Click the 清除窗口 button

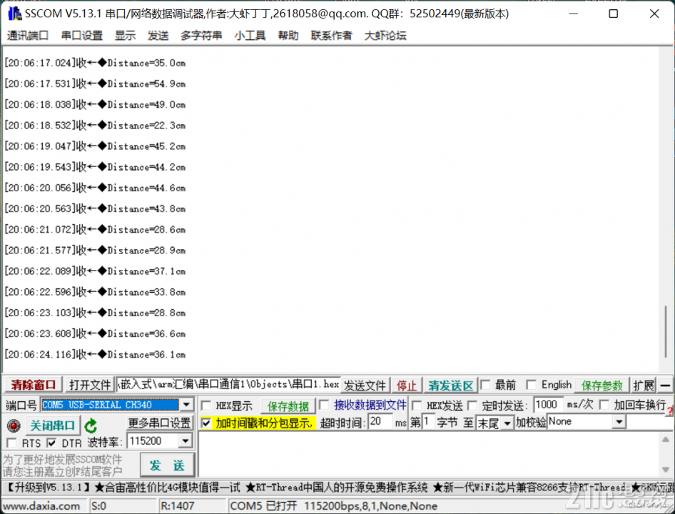[34, 385]
